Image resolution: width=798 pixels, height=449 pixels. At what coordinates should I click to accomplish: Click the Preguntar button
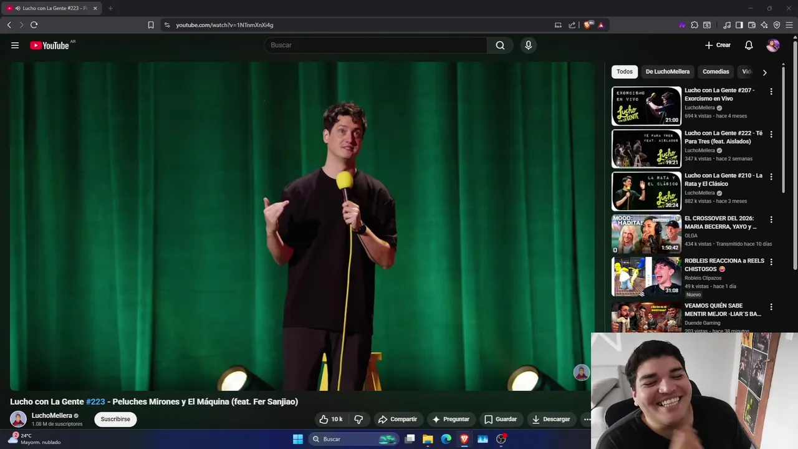pos(451,419)
